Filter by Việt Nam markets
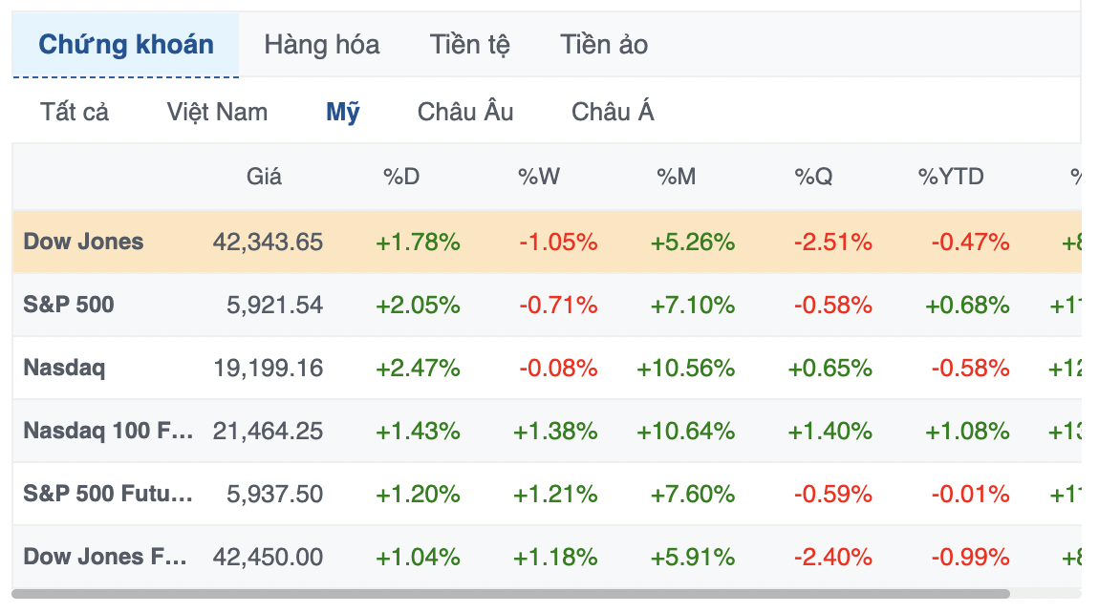Screen dimensions: 1099x613 pyautogui.click(x=217, y=112)
